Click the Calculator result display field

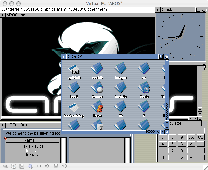(x=187, y=130)
